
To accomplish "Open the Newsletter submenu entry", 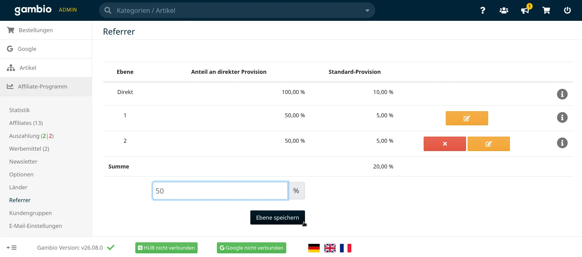I will pos(23,161).
